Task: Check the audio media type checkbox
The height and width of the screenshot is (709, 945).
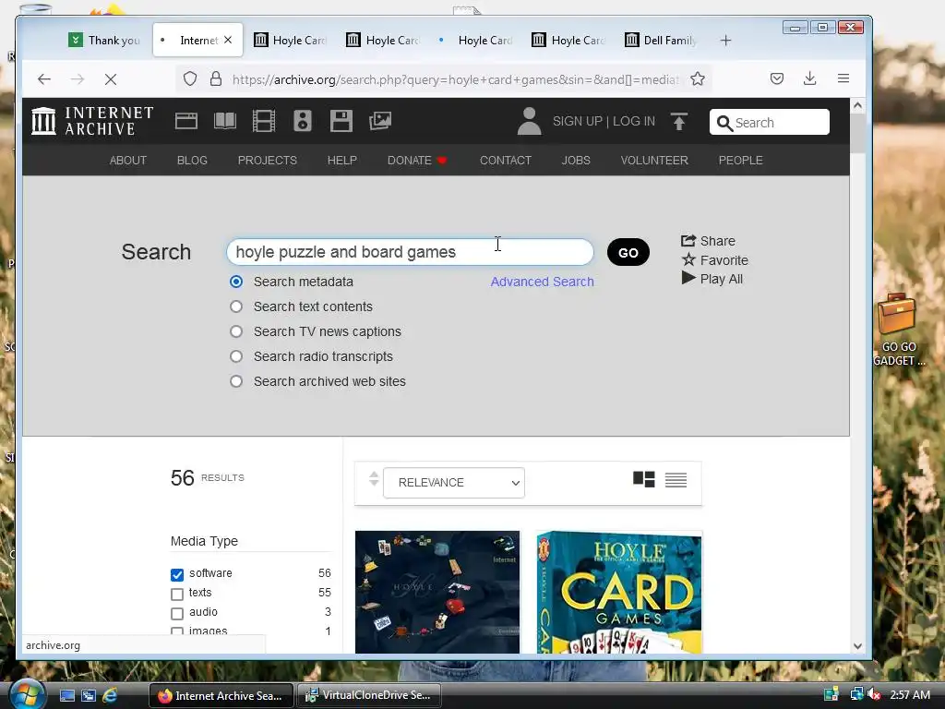Action: [x=176, y=614]
